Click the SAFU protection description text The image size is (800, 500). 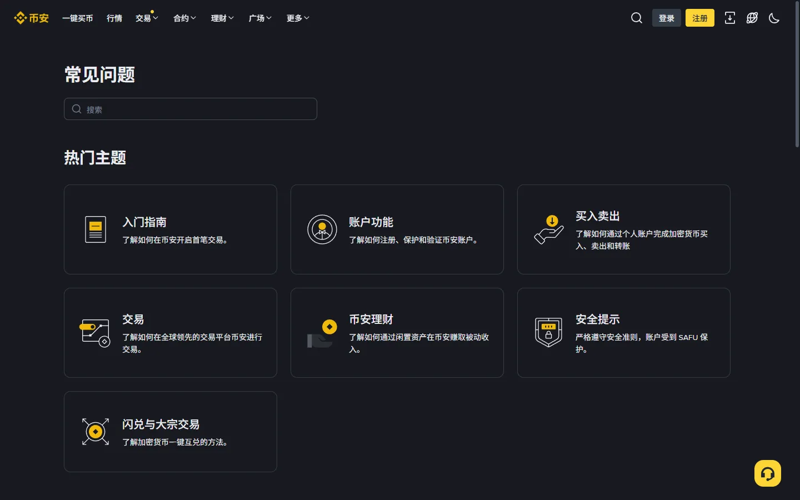coord(642,343)
